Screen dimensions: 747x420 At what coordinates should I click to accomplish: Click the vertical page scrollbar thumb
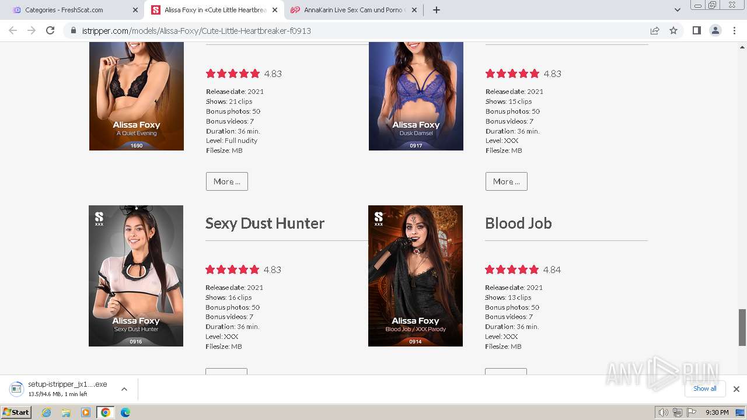(x=742, y=327)
